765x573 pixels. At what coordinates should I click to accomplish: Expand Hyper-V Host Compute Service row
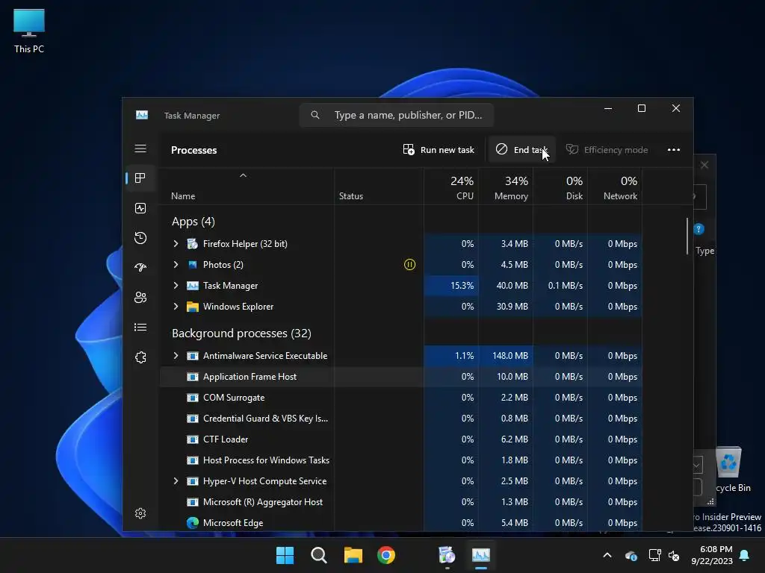click(x=176, y=481)
